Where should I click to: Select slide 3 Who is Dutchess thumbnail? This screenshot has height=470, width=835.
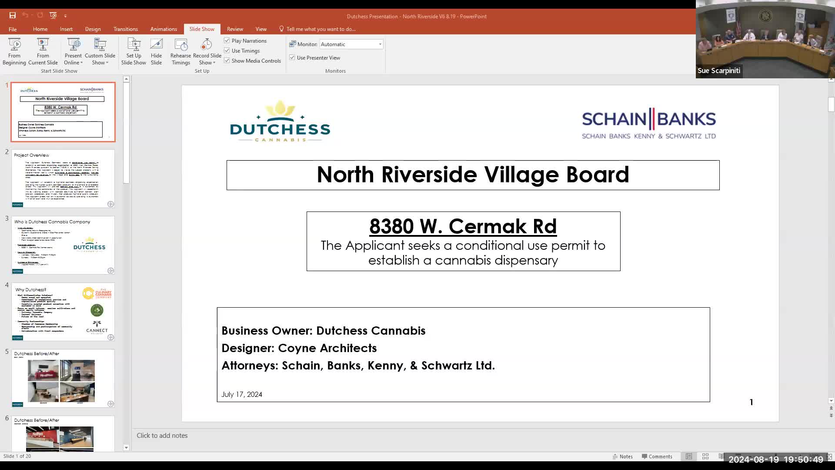(x=63, y=245)
